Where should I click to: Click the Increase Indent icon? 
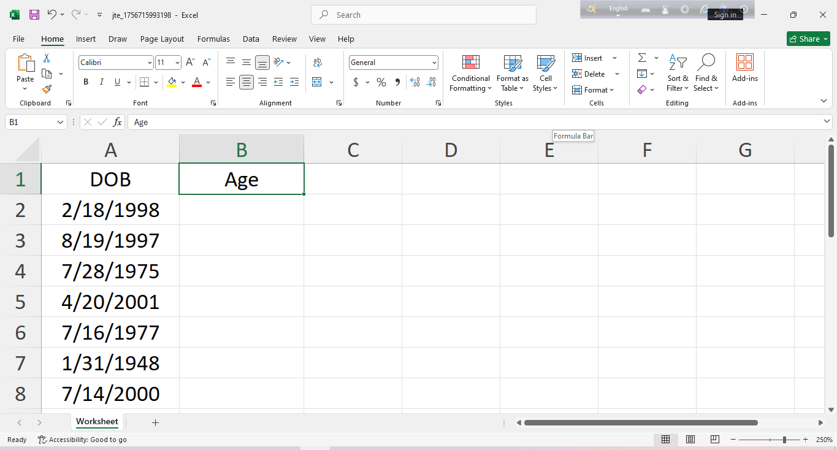(294, 82)
